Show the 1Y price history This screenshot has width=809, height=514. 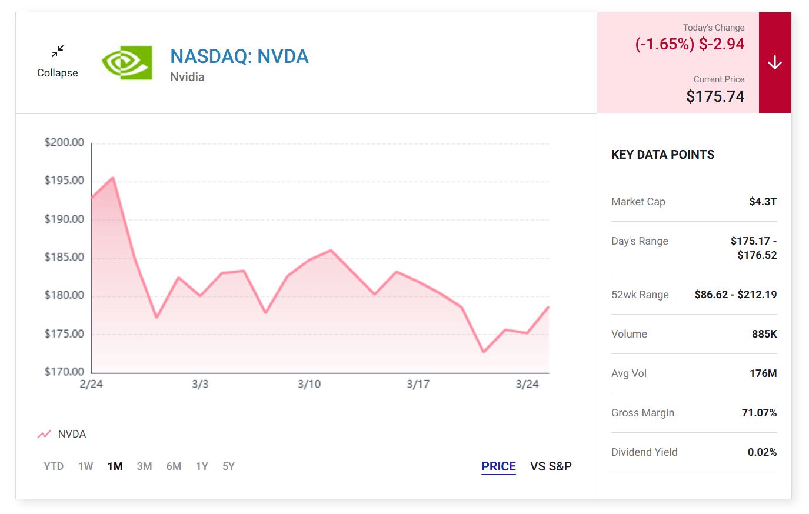[x=202, y=466]
